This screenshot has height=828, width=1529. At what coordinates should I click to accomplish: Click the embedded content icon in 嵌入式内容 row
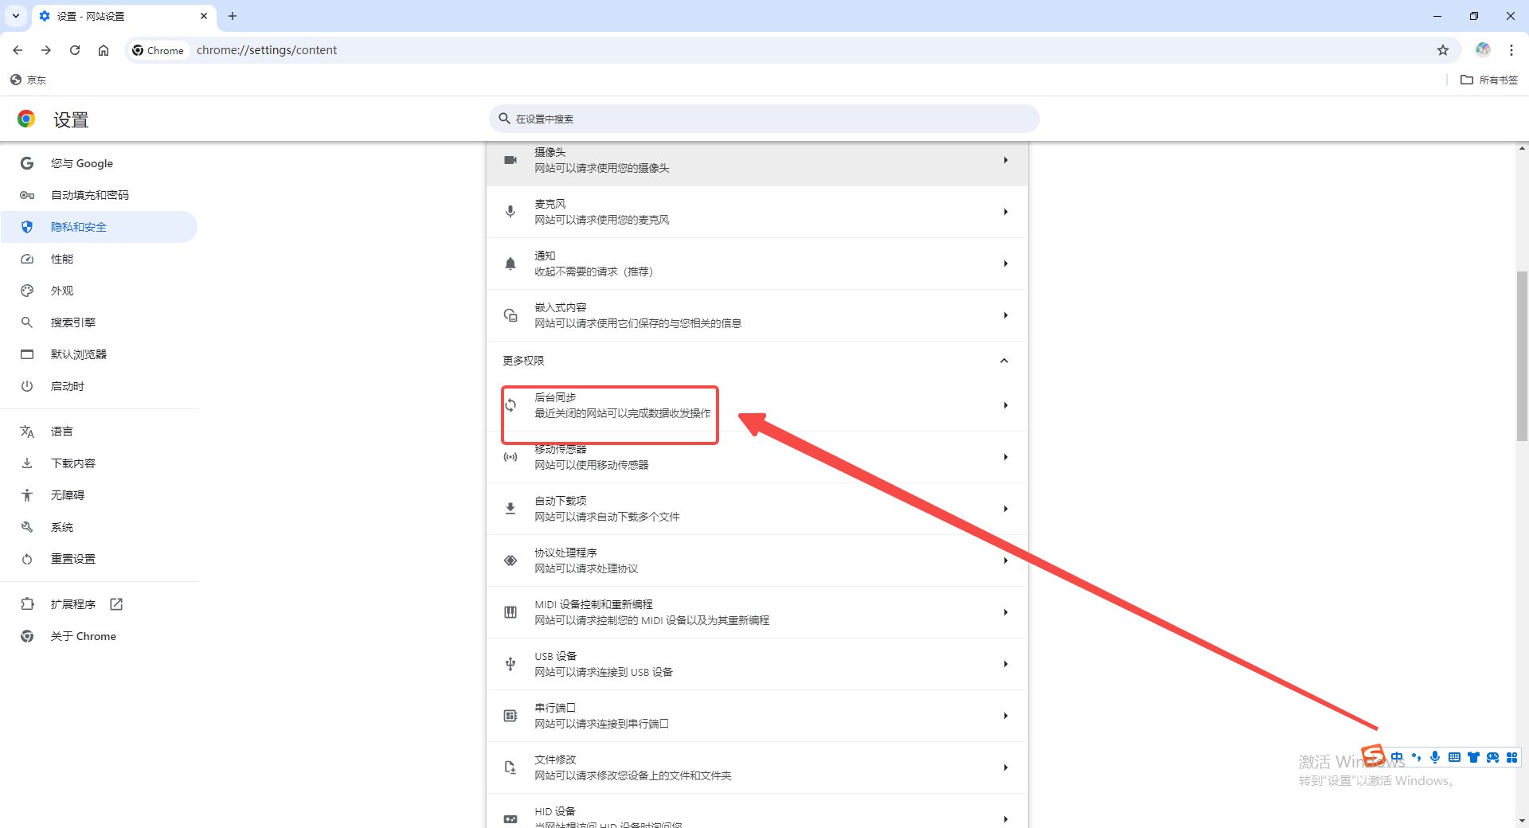tap(510, 315)
